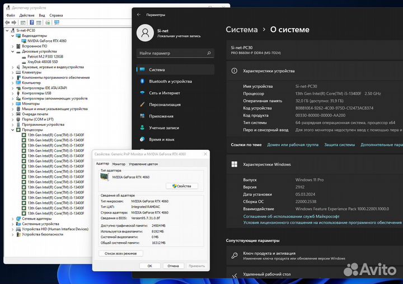Open Приложения in Settings sidebar

(175, 116)
